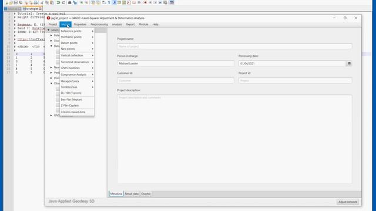This screenshot has height=211, width=376.
Task: Click the Adjust network button
Action: (348, 202)
